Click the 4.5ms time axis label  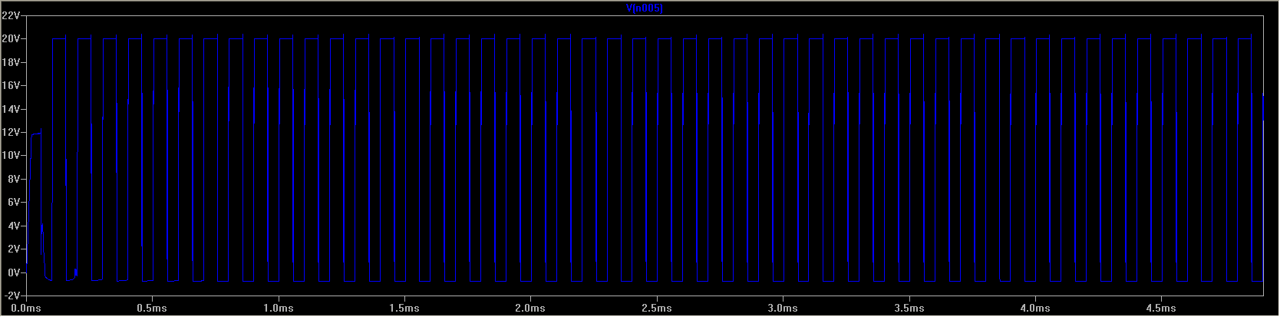pos(1161,308)
